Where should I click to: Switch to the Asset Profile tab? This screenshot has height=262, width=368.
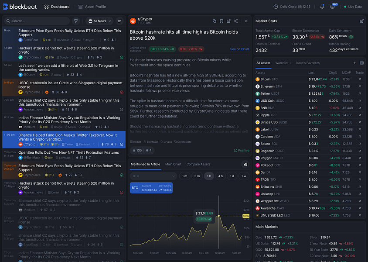pyautogui.click(x=92, y=7)
